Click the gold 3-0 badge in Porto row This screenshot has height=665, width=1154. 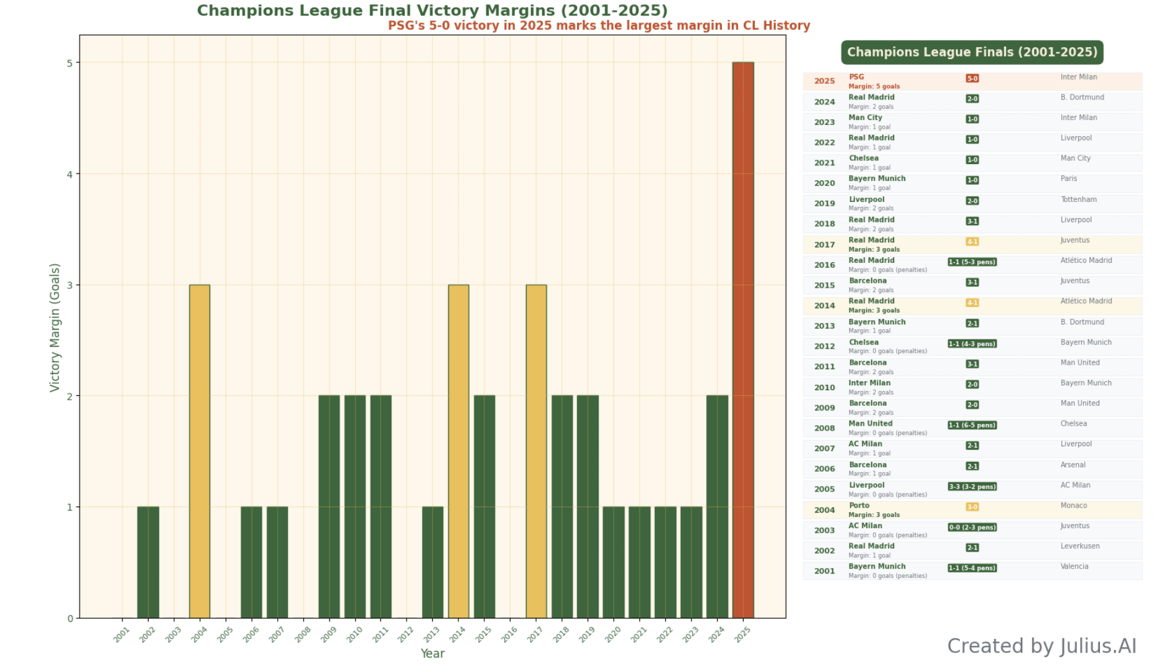click(x=972, y=507)
